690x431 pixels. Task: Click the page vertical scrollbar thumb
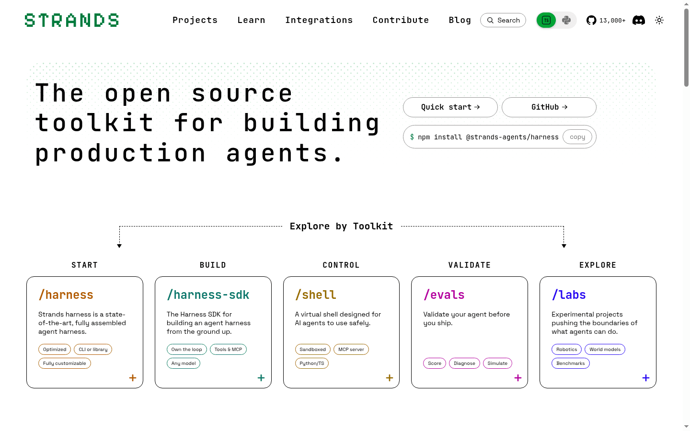(686, 47)
